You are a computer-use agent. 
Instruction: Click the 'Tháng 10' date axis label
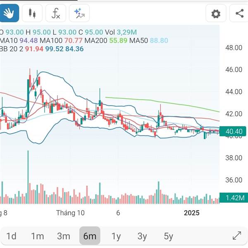[x=70, y=213]
